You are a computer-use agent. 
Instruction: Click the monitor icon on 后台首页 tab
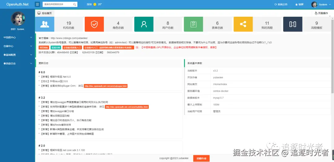pos(39,13)
